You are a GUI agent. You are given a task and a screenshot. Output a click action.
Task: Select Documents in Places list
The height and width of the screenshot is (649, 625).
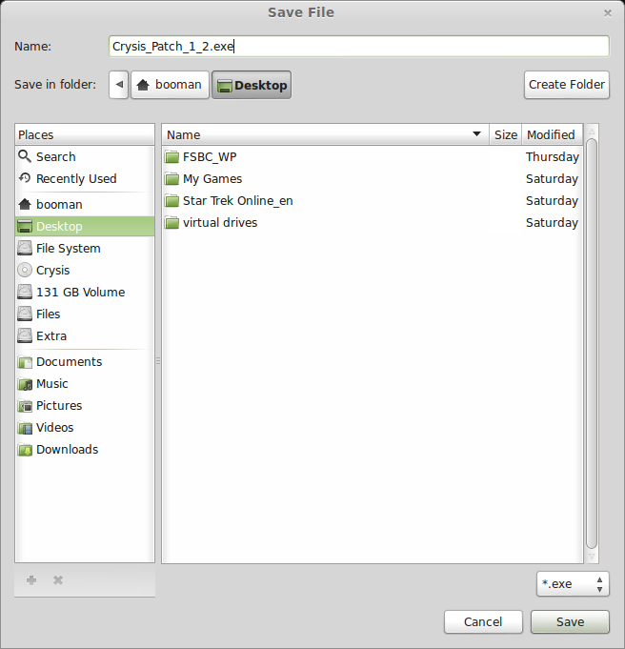point(70,362)
